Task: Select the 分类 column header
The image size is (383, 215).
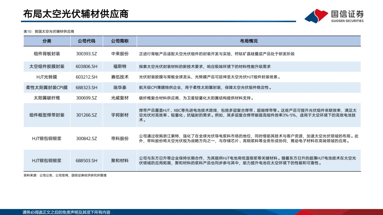Action: tap(47, 41)
